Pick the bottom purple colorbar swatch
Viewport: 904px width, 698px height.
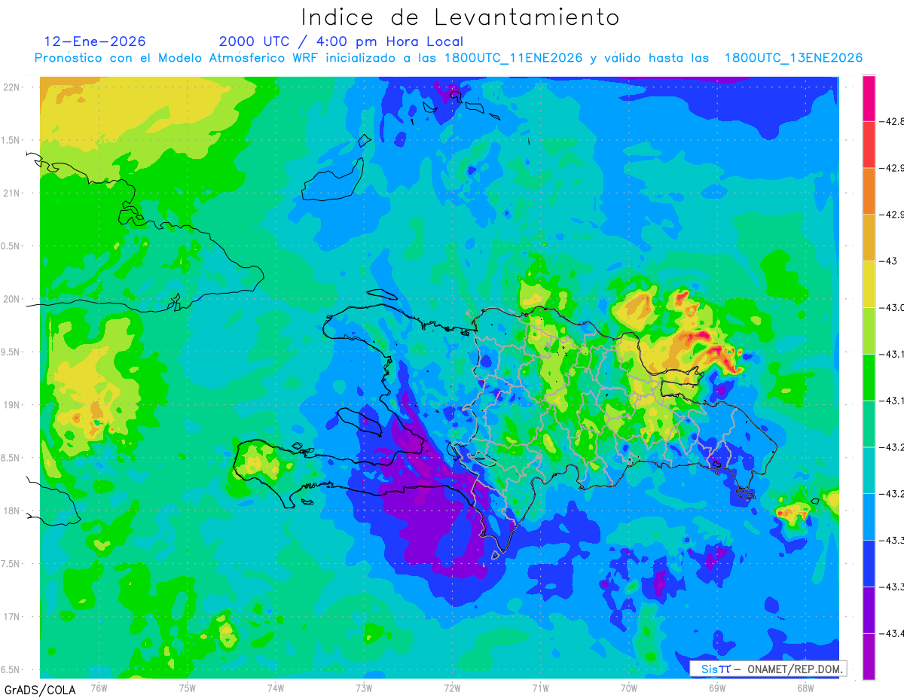869,657
